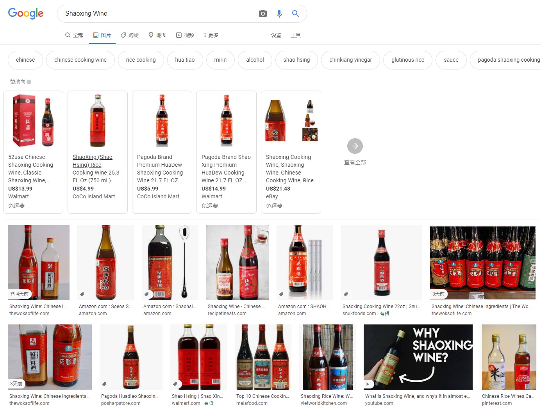Open thewoksoflife store shelf bottles image
541x408 pixels.
[x=483, y=263]
